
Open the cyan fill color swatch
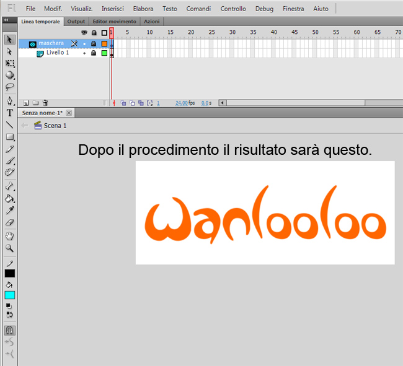[10, 295]
